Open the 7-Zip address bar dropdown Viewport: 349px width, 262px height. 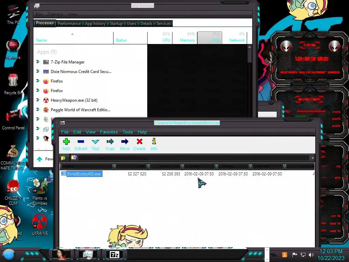(x=313, y=158)
